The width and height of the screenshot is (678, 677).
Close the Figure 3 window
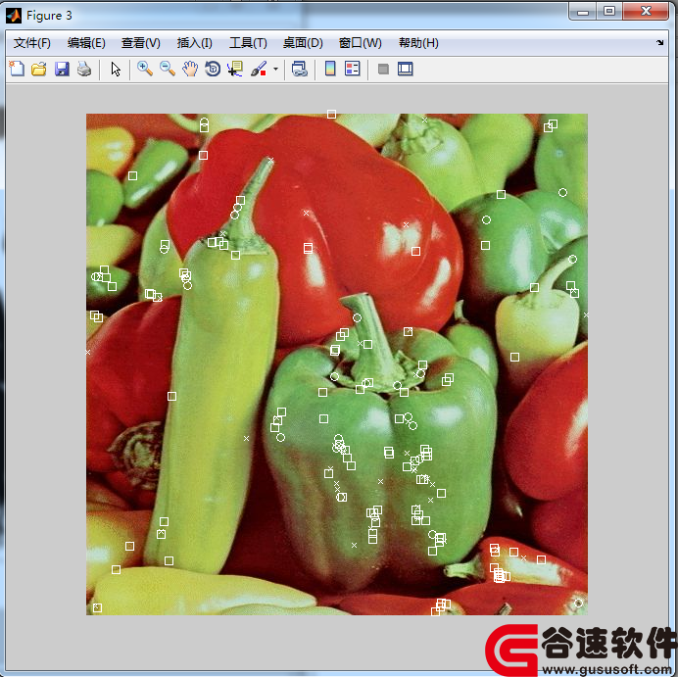pyautogui.click(x=646, y=11)
